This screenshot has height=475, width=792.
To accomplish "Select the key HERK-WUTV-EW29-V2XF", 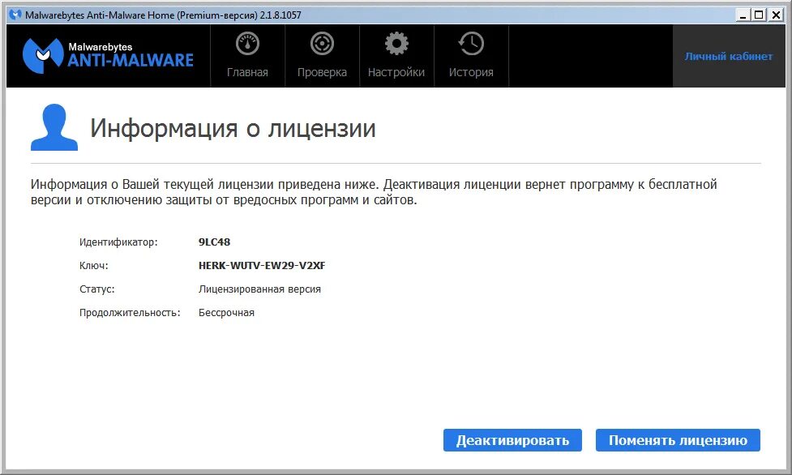I will coord(262,265).
